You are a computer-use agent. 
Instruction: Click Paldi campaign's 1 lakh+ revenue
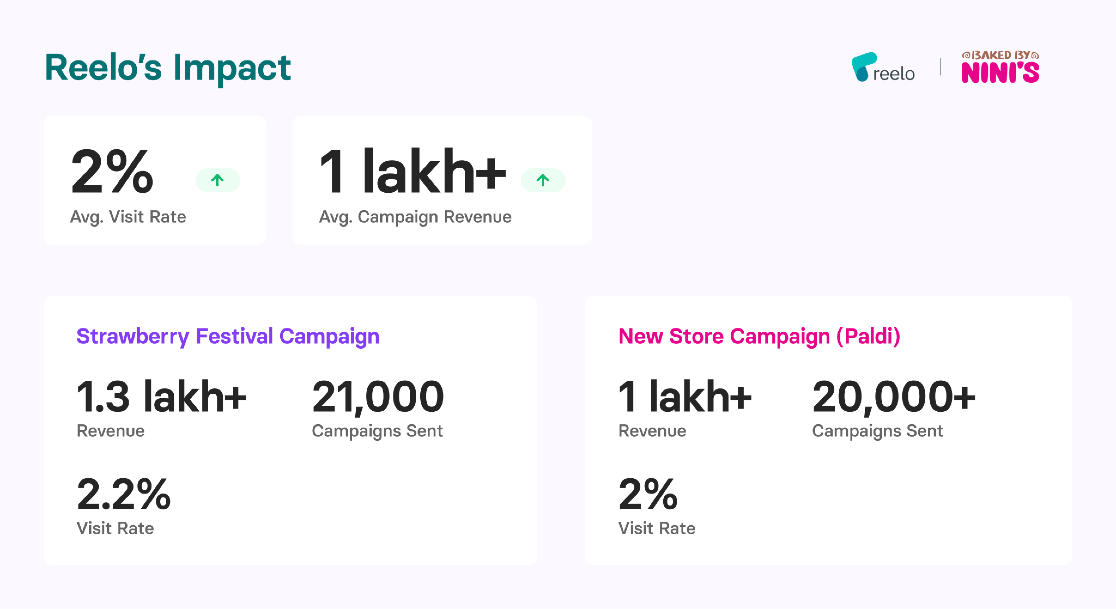click(685, 396)
